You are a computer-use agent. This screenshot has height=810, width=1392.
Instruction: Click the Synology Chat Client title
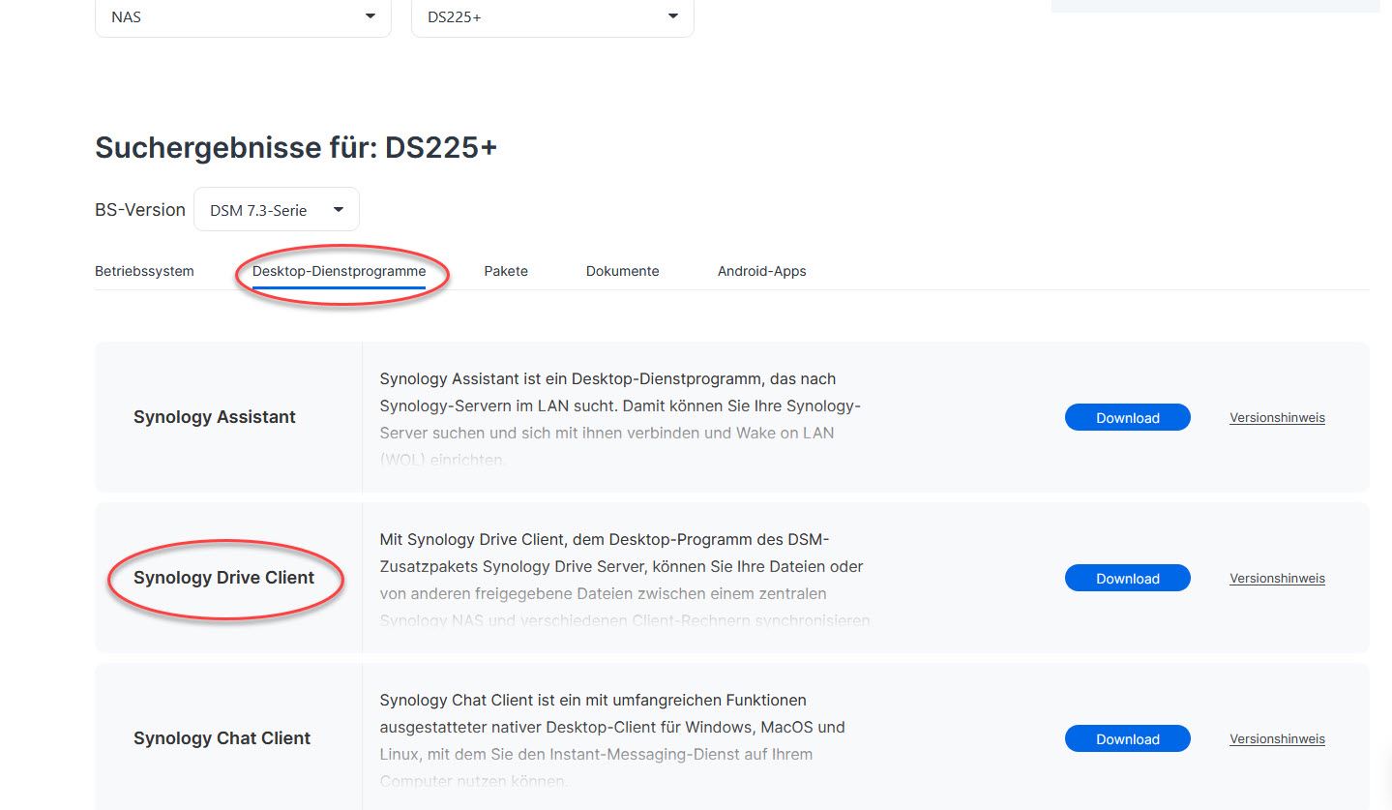pos(222,738)
